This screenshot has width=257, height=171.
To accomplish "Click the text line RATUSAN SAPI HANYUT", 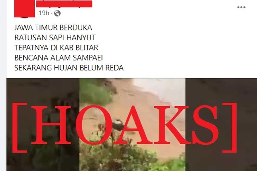I will pos(55,38).
